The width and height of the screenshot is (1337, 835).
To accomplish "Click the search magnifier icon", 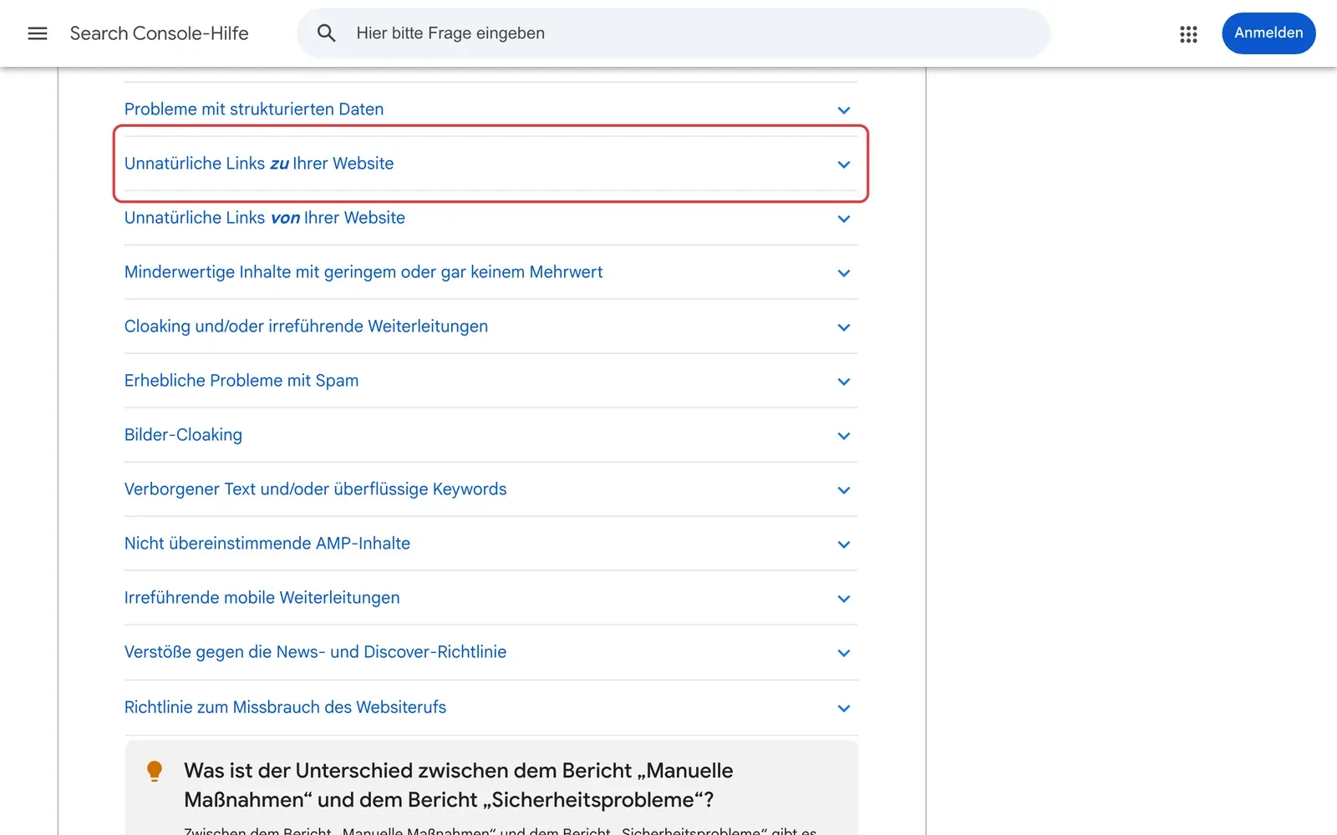I will click(x=326, y=33).
